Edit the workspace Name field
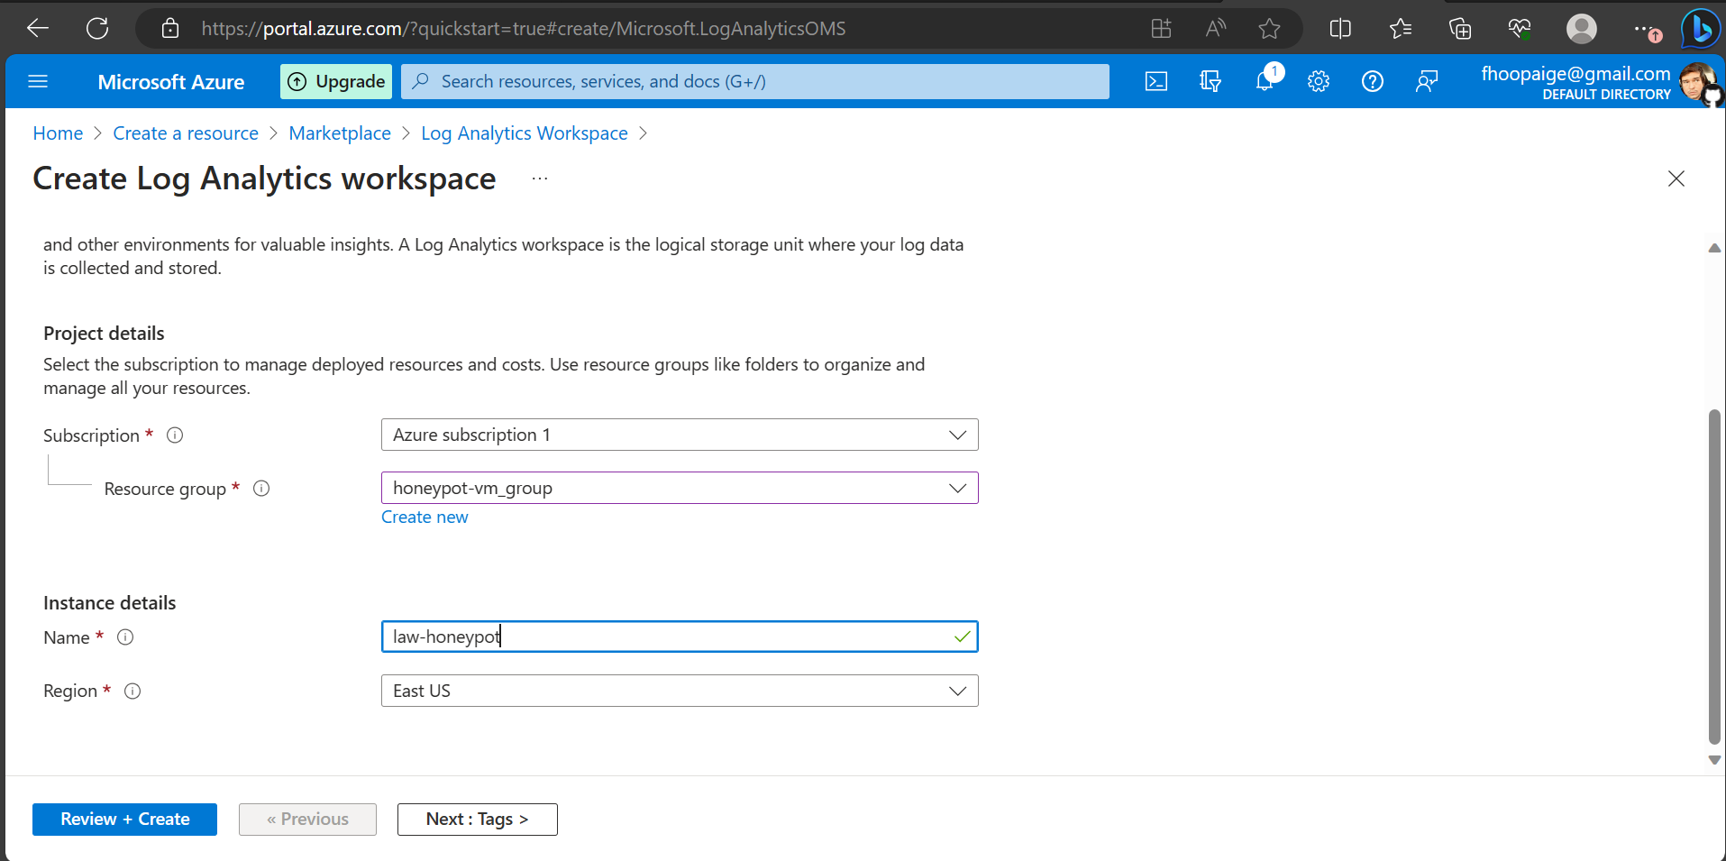The height and width of the screenshot is (861, 1726). [679, 636]
